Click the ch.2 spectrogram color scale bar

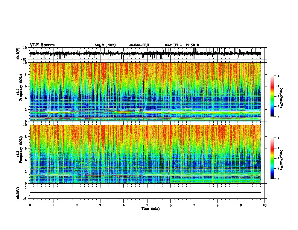coord(272,158)
